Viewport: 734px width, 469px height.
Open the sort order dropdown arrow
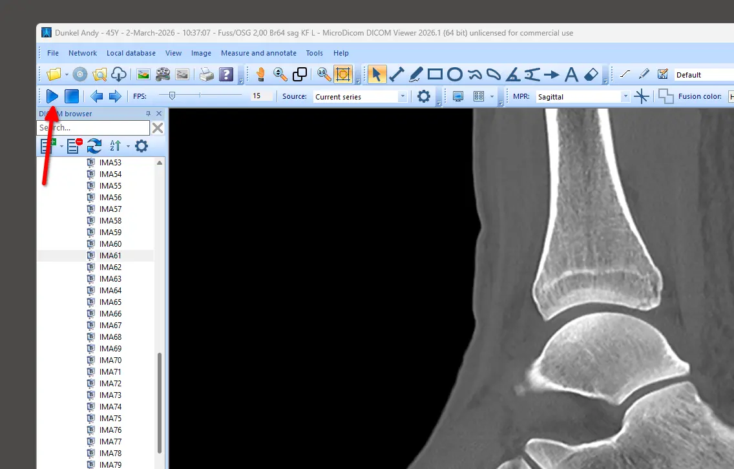coord(127,146)
